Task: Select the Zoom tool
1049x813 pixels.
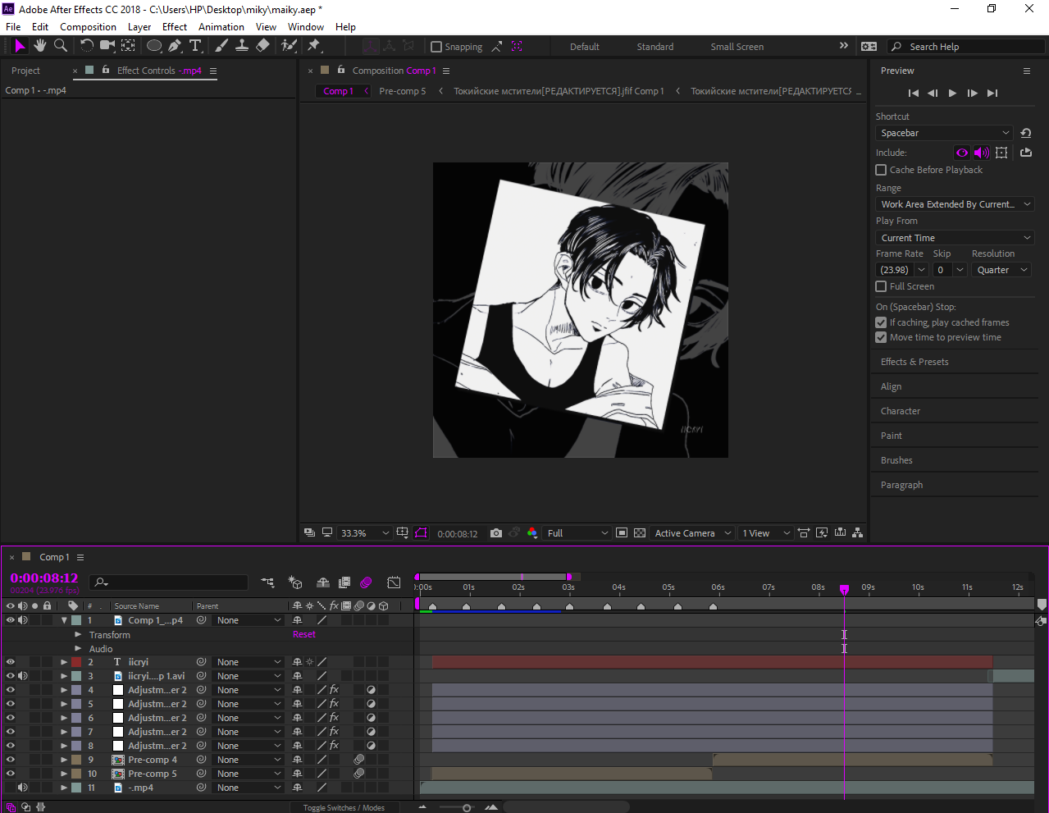Action: pyautogui.click(x=60, y=46)
